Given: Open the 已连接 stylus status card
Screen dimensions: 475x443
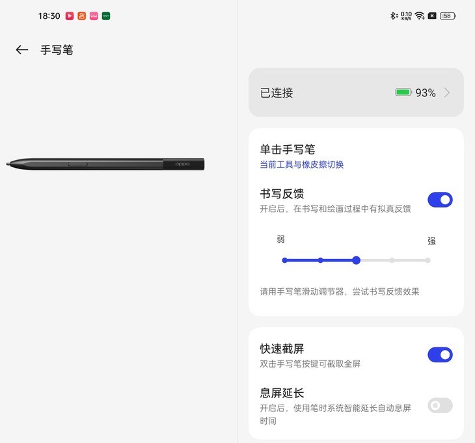Looking at the screenshot, I should 356,92.
